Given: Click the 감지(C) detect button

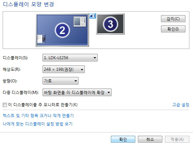Looking at the screenshot, I should (173, 19).
